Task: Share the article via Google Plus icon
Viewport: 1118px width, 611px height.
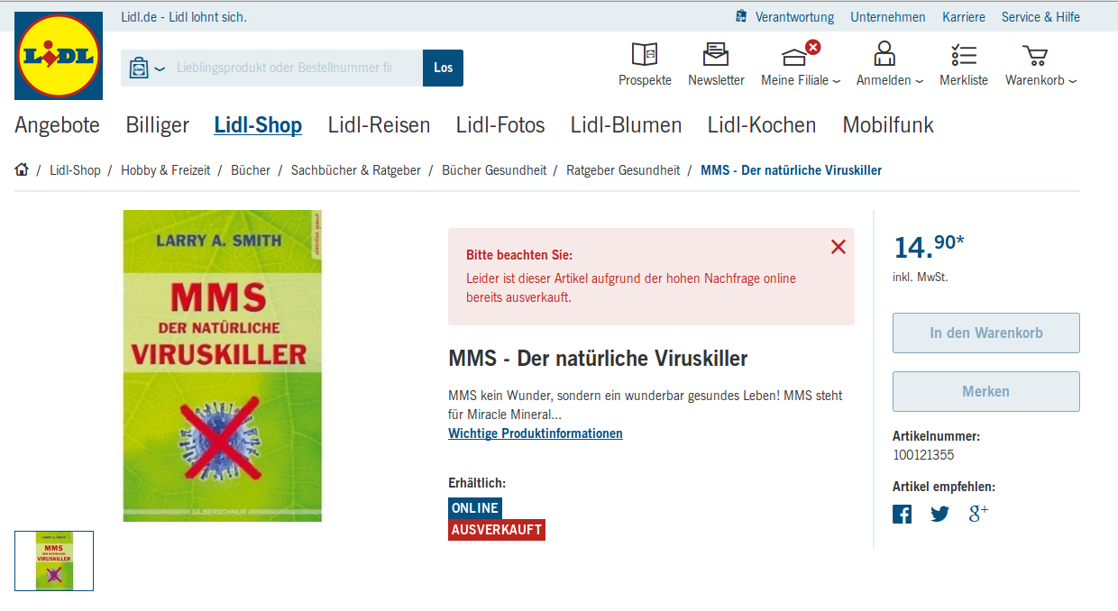Action: coord(978,514)
